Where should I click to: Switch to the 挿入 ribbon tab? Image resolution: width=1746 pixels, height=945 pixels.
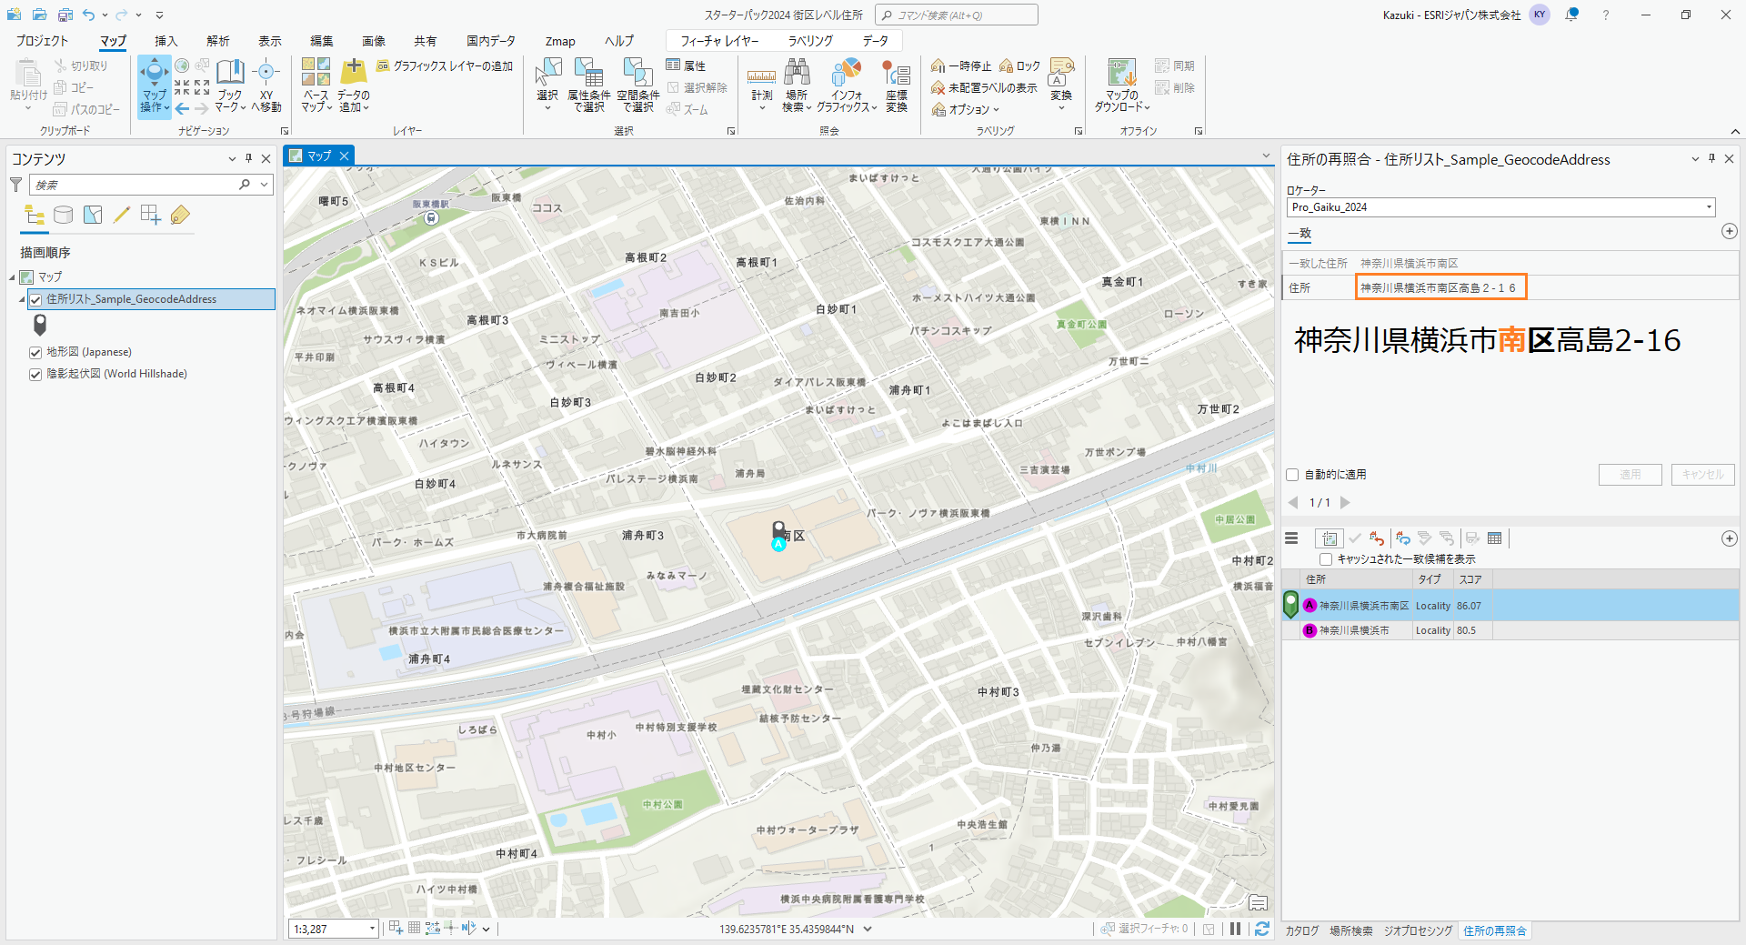[x=166, y=41]
